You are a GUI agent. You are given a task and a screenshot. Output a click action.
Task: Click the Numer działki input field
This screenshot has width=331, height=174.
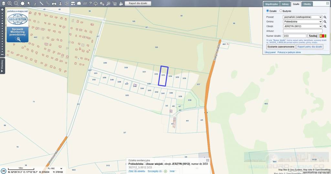[x=294, y=36]
